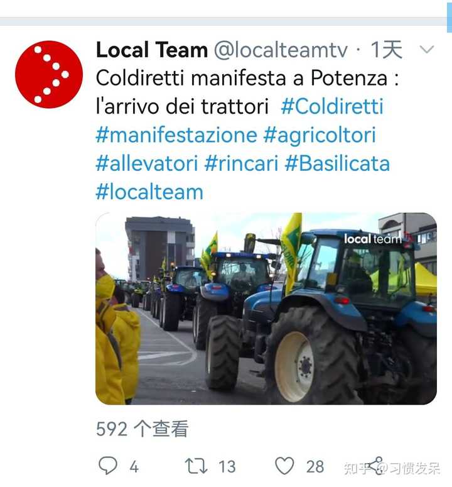
Task: Open the Local Team profile avatar
Action: click(49, 75)
